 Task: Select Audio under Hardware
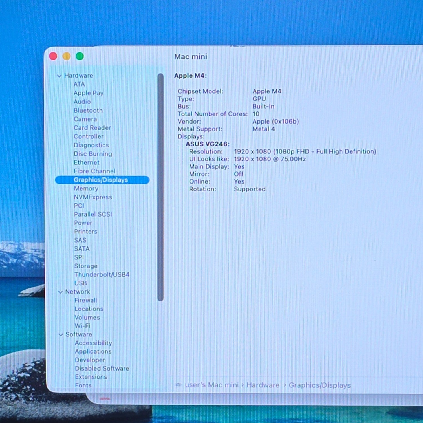[82, 102]
